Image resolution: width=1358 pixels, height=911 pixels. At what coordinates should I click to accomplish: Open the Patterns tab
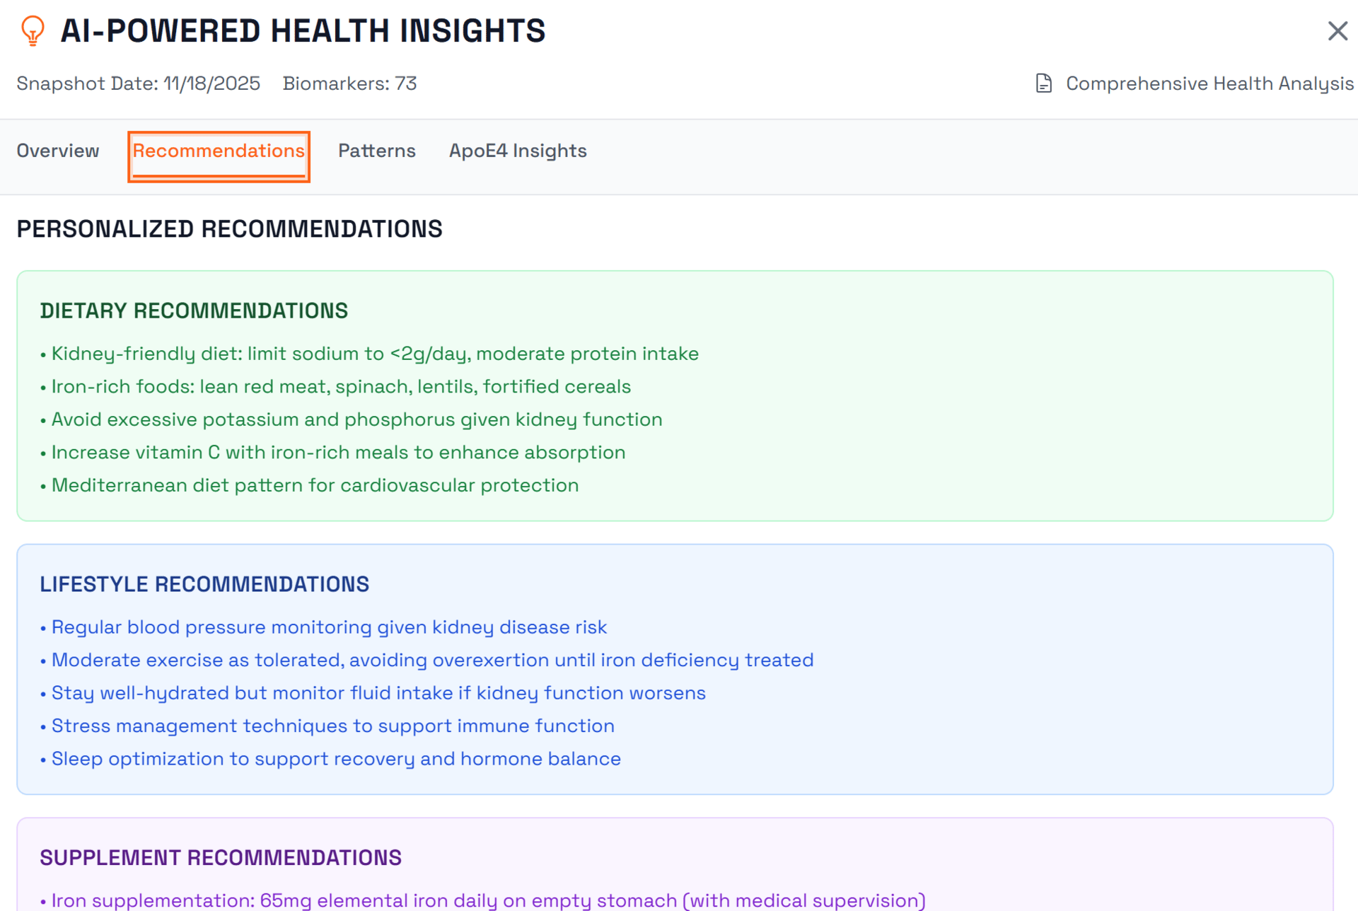pyautogui.click(x=376, y=151)
